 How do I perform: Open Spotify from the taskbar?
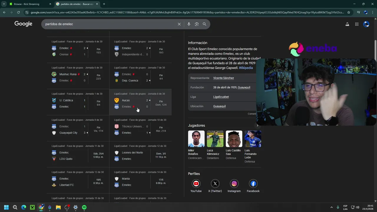coord(84,207)
